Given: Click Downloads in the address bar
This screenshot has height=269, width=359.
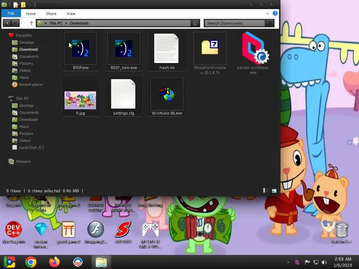Looking at the screenshot, I should pos(79,23).
